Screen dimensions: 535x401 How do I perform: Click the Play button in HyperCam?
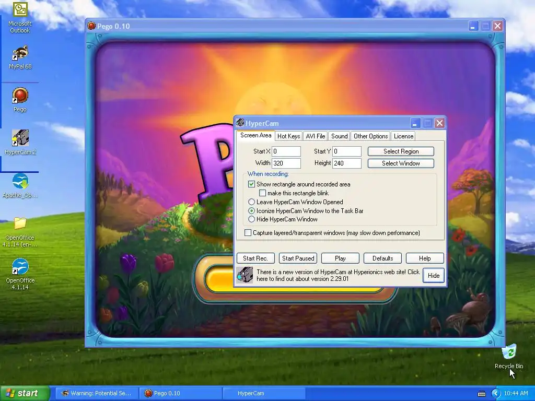tap(340, 258)
